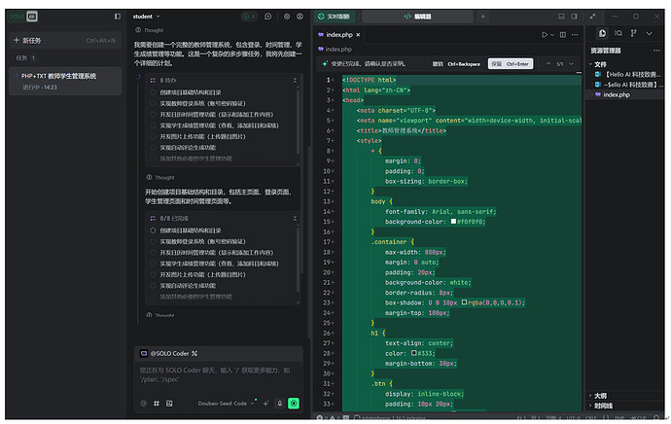Check the first todo item circle
The width and height of the screenshot is (671, 424).
click(x=154, y=92)
